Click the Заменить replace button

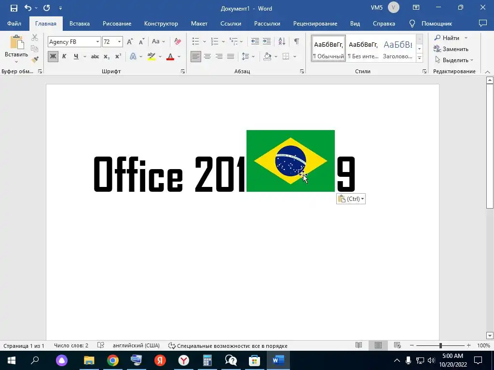(x=451, y=49)
